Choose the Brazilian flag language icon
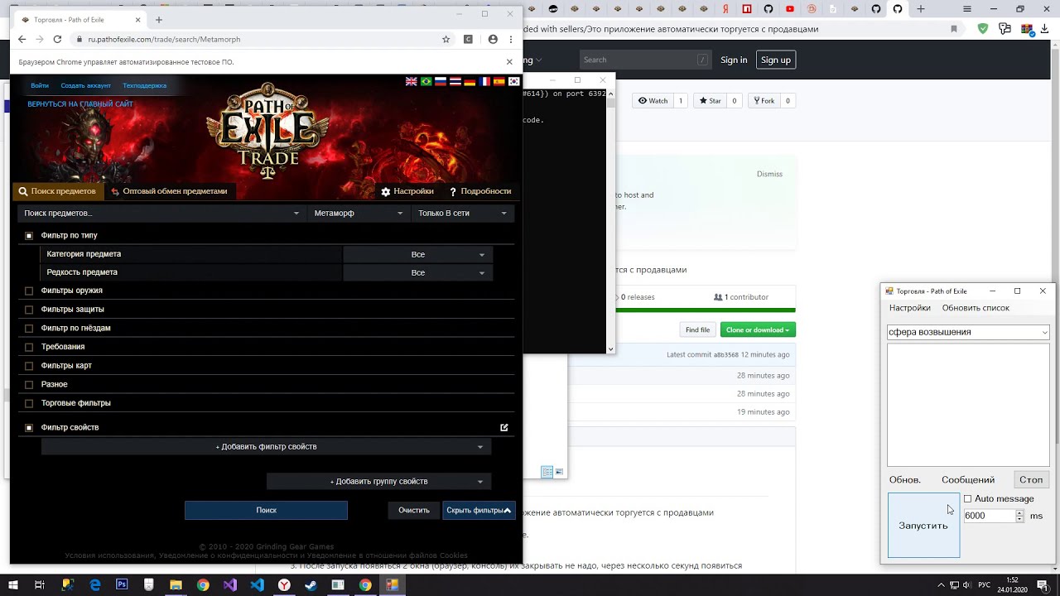Viewport: 1060px width, 596px height. click(x=426, y=81)
